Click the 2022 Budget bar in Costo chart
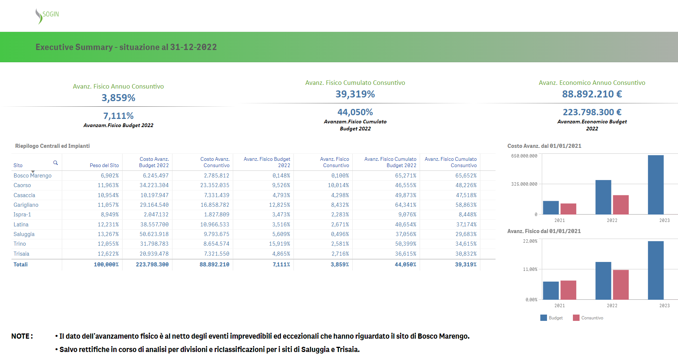Screen dimensions: 678x362 [x=603, y=197]
